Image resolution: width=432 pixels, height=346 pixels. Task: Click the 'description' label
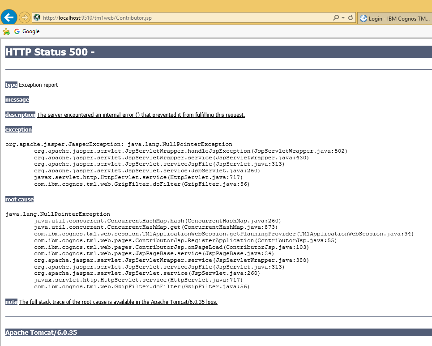click(21, 115)
